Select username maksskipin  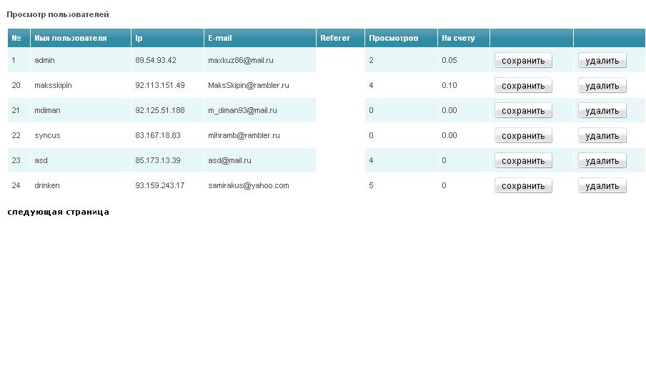point(53,85)
